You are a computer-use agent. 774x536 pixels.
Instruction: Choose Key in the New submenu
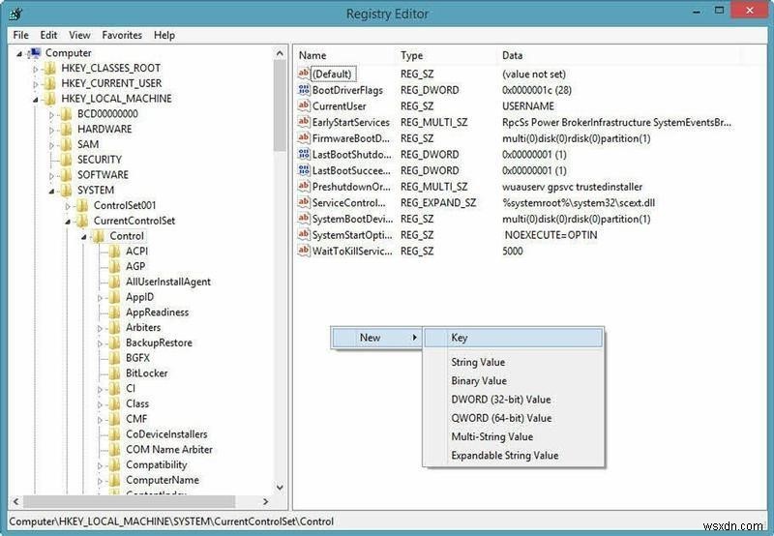click(514, 338)
